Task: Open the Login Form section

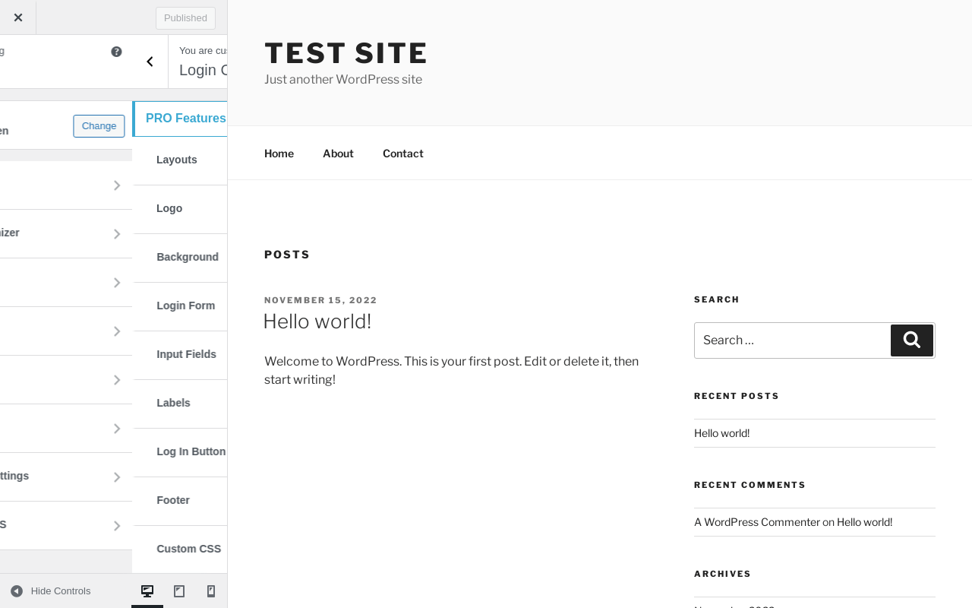Action: click(x=186, y=306)
